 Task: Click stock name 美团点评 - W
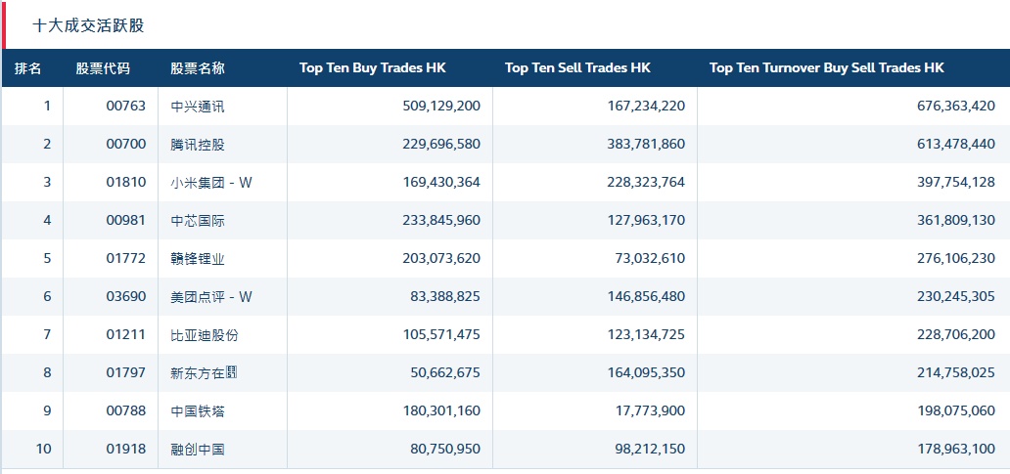point(211,297)
